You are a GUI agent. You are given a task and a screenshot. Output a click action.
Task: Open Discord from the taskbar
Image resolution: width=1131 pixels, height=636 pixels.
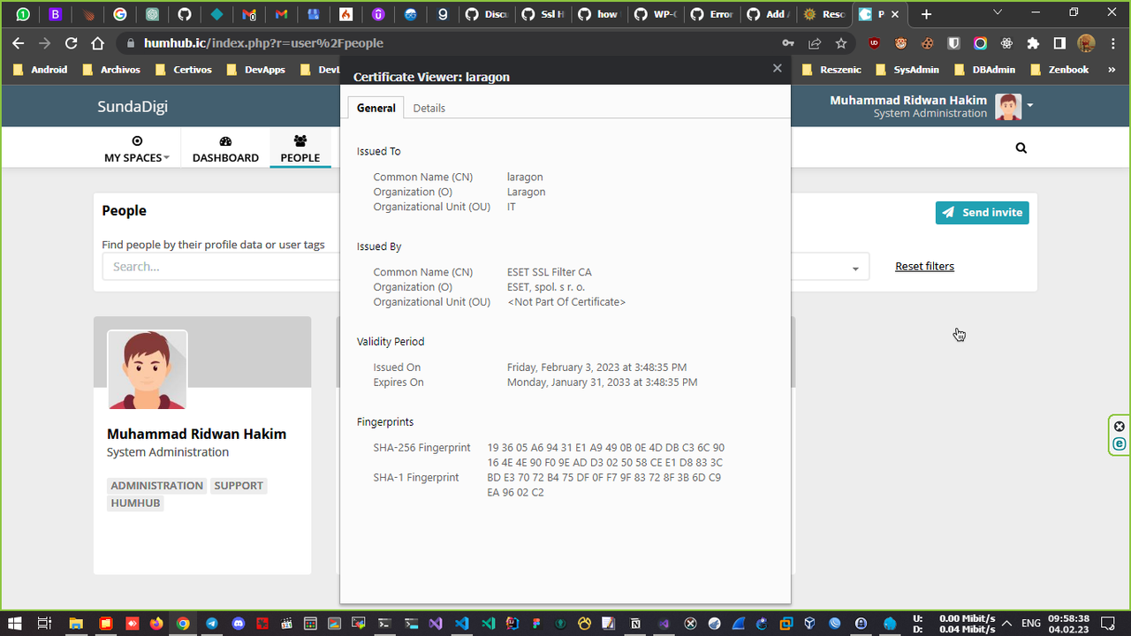click(x=239, y=623)
